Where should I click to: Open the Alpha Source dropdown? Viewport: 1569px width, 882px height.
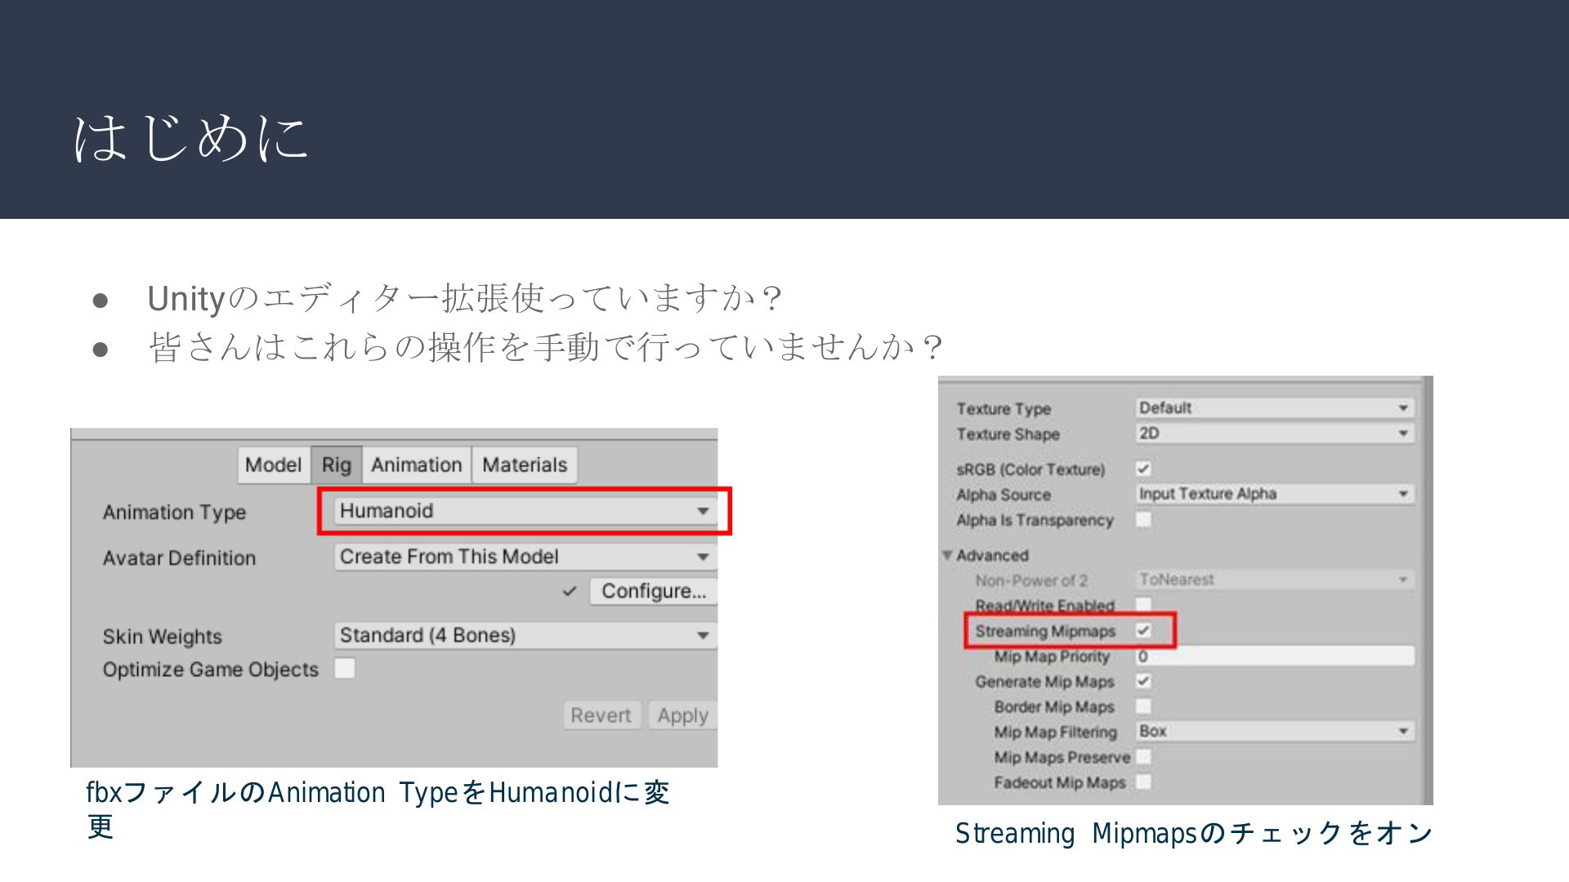[1275, 494]
